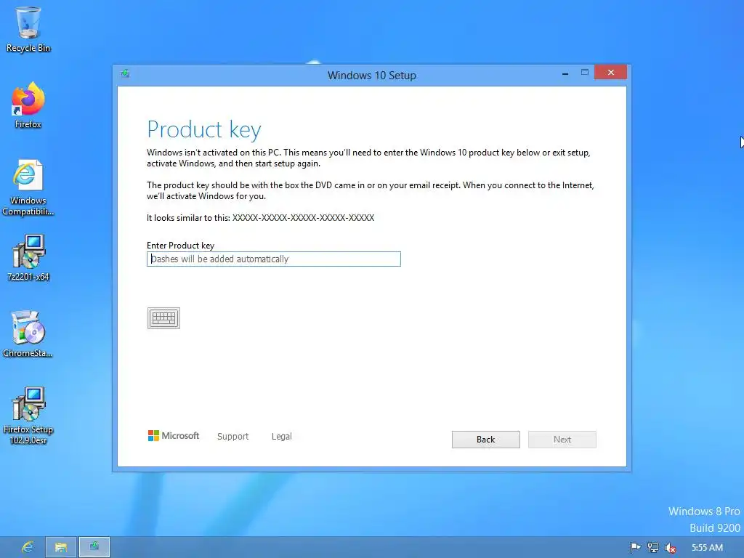Screen dimensions: 744x558
Task: Select the ChromeSta... installer icon
Action: [28, 334]
